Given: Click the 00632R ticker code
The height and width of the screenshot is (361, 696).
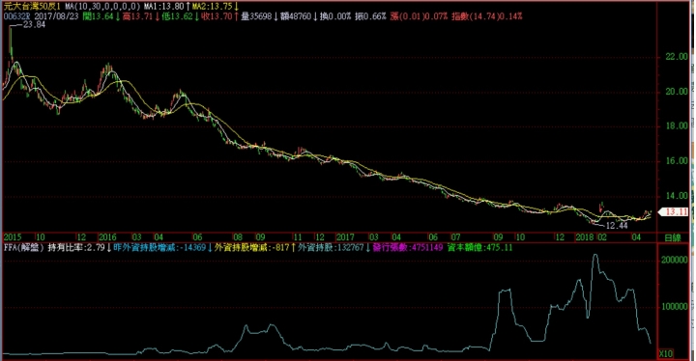Looking at the screenshot, I should pyautogui.click(x=17, y=16).
